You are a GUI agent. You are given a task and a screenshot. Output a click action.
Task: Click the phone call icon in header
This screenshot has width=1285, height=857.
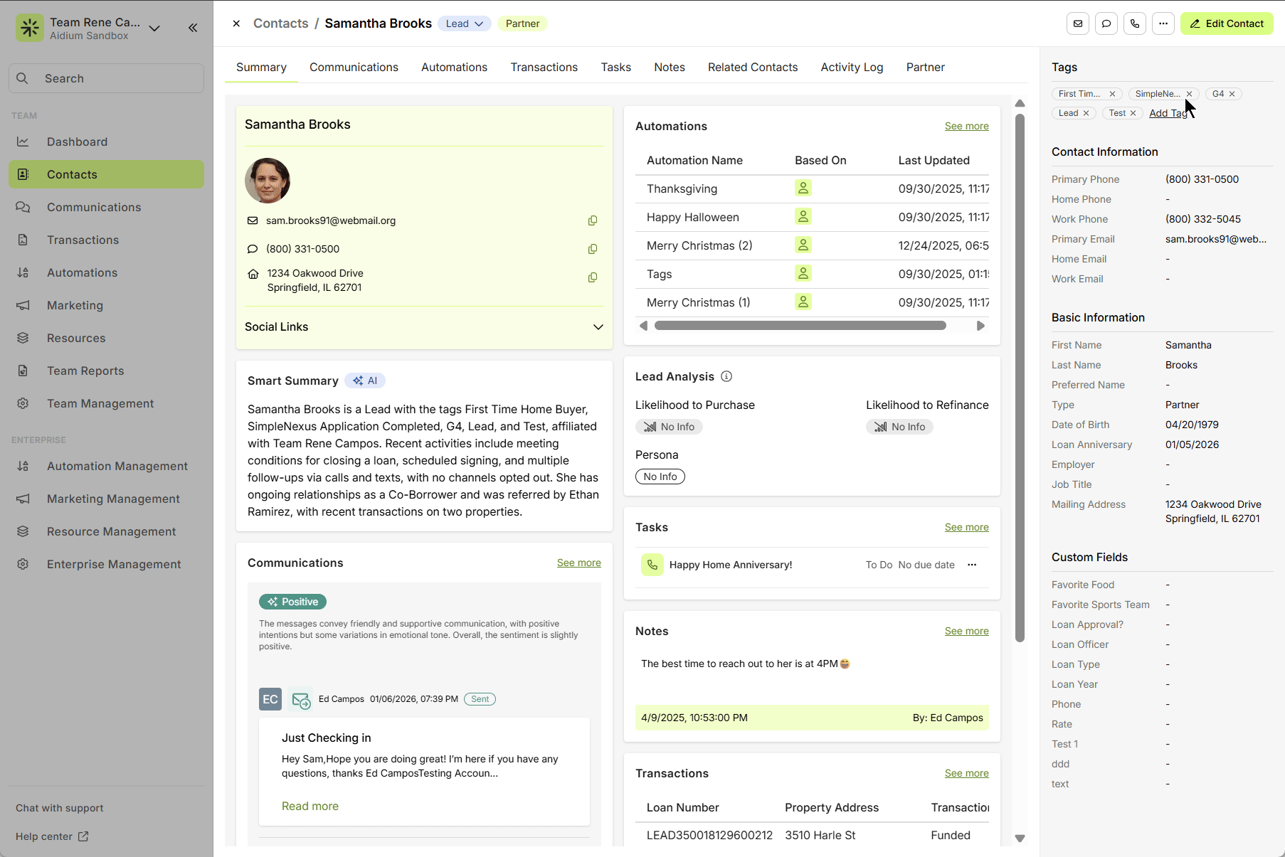pos(1135,23)
